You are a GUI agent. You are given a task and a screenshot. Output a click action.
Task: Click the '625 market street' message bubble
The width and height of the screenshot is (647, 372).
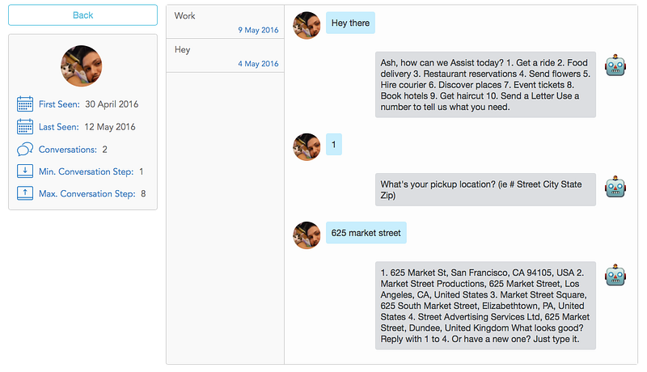[x=366, y=233]
